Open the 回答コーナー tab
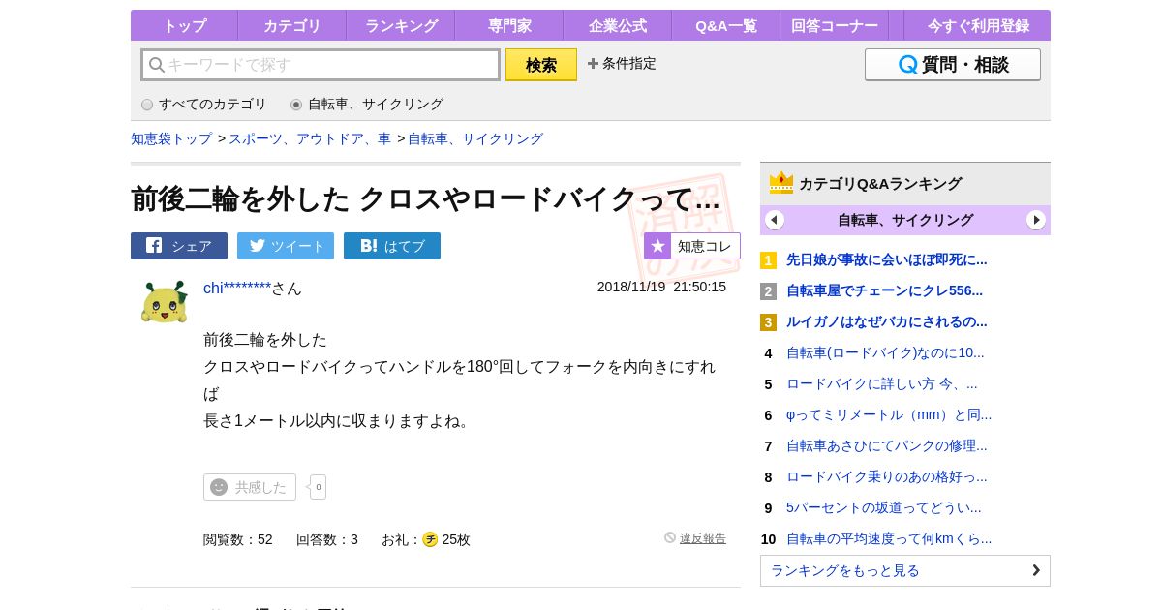 835,25
